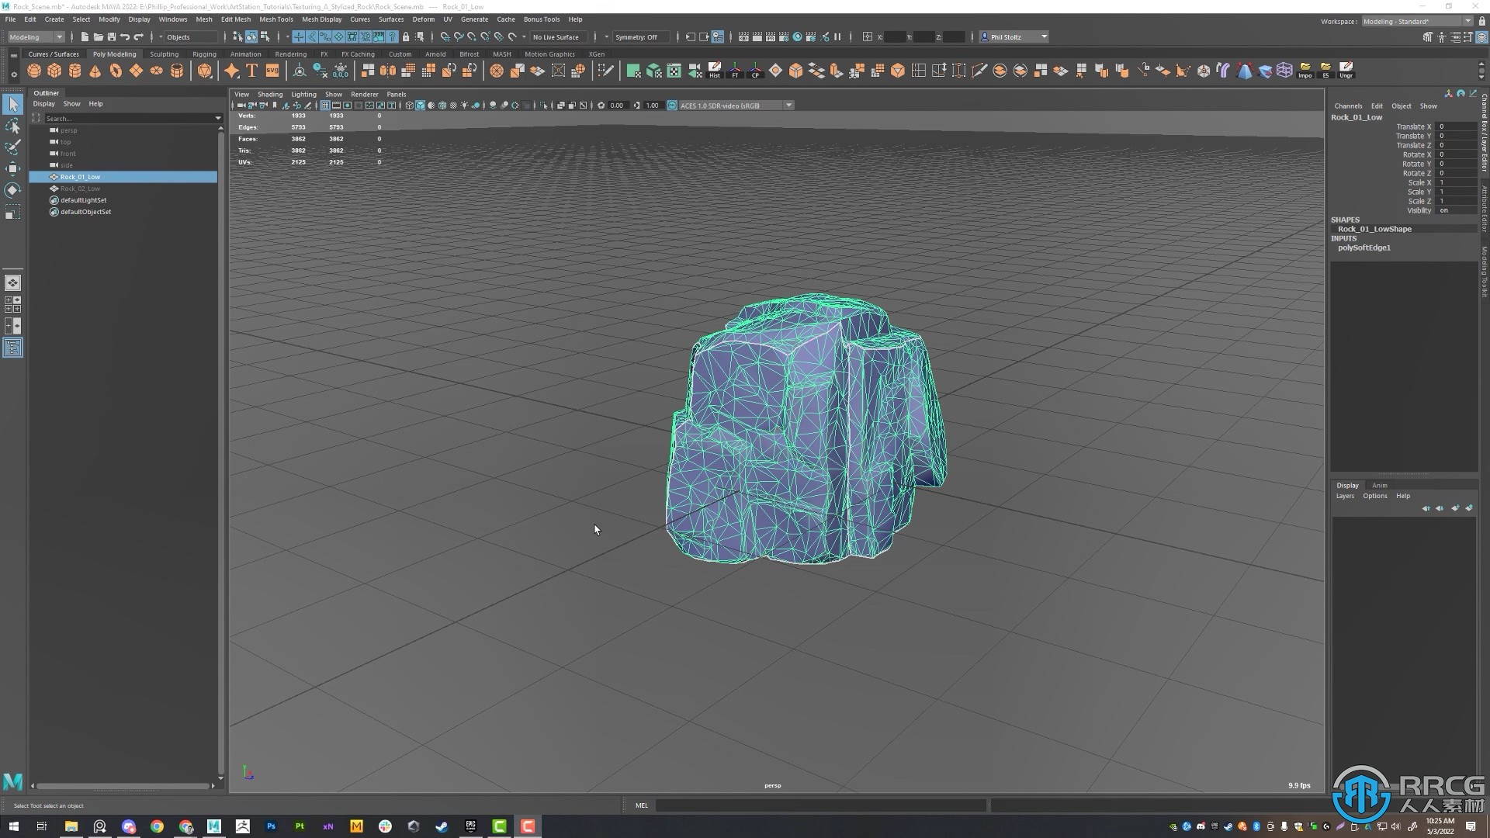Screen dimensions: 1490x838
Task: Click the Channels button in panel
Action: click(1349, 106)
